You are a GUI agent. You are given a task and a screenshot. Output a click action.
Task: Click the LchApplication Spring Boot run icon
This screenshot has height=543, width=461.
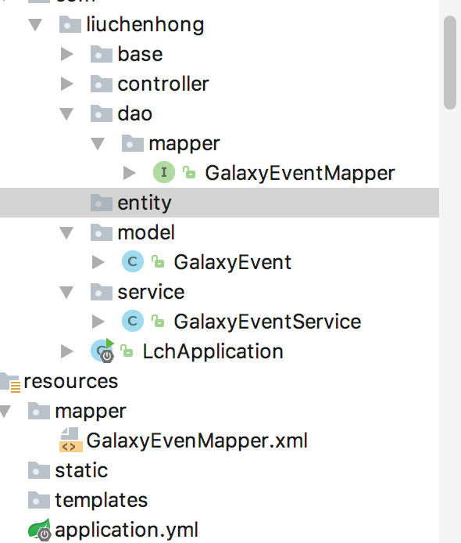pos(102,351)
